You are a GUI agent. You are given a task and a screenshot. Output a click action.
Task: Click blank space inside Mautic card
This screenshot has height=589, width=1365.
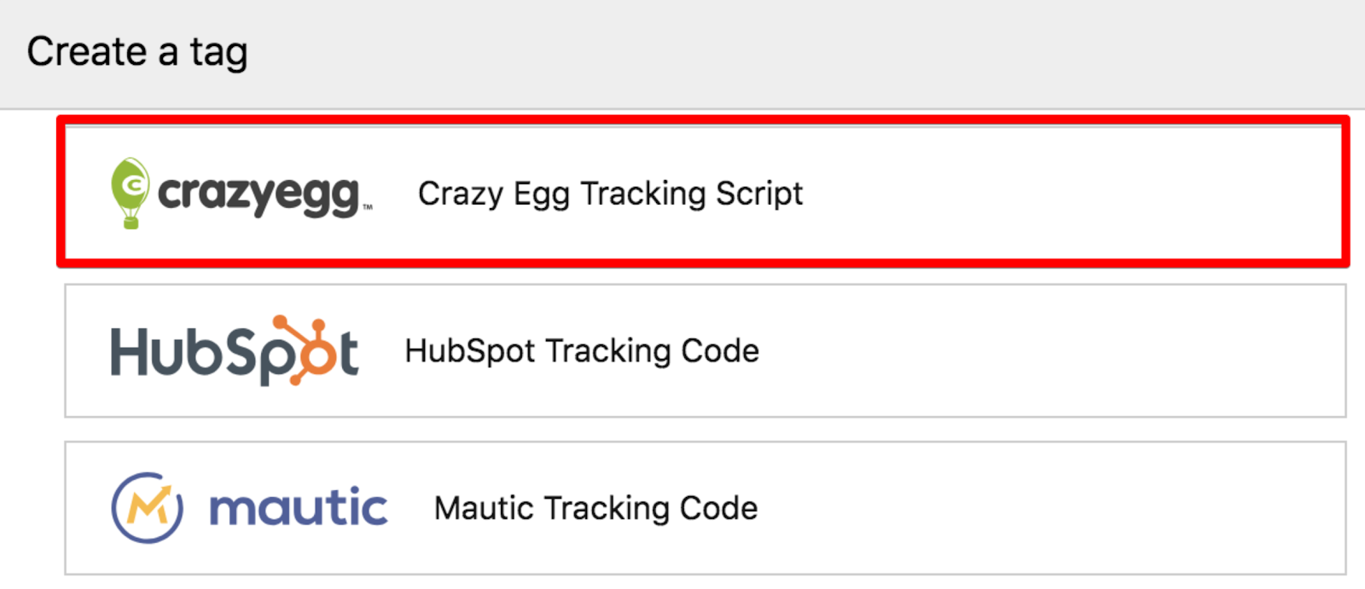1049,508
